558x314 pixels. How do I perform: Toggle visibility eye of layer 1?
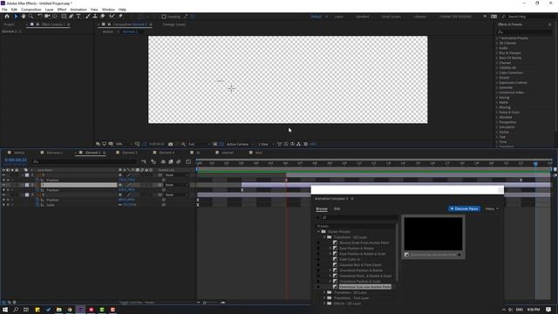pos(3,175)
